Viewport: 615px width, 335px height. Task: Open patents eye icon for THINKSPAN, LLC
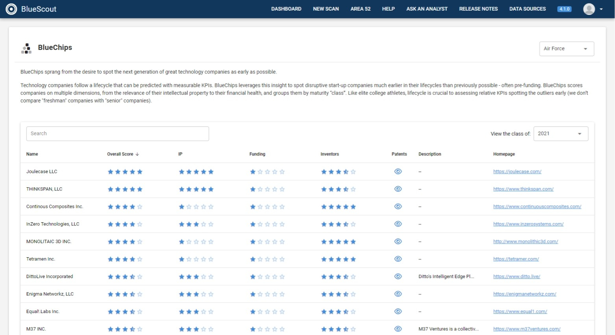coord(398,189)
